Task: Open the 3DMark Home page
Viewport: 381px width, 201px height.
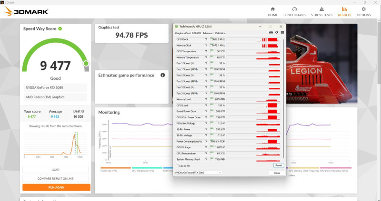Action: [272, 11]
